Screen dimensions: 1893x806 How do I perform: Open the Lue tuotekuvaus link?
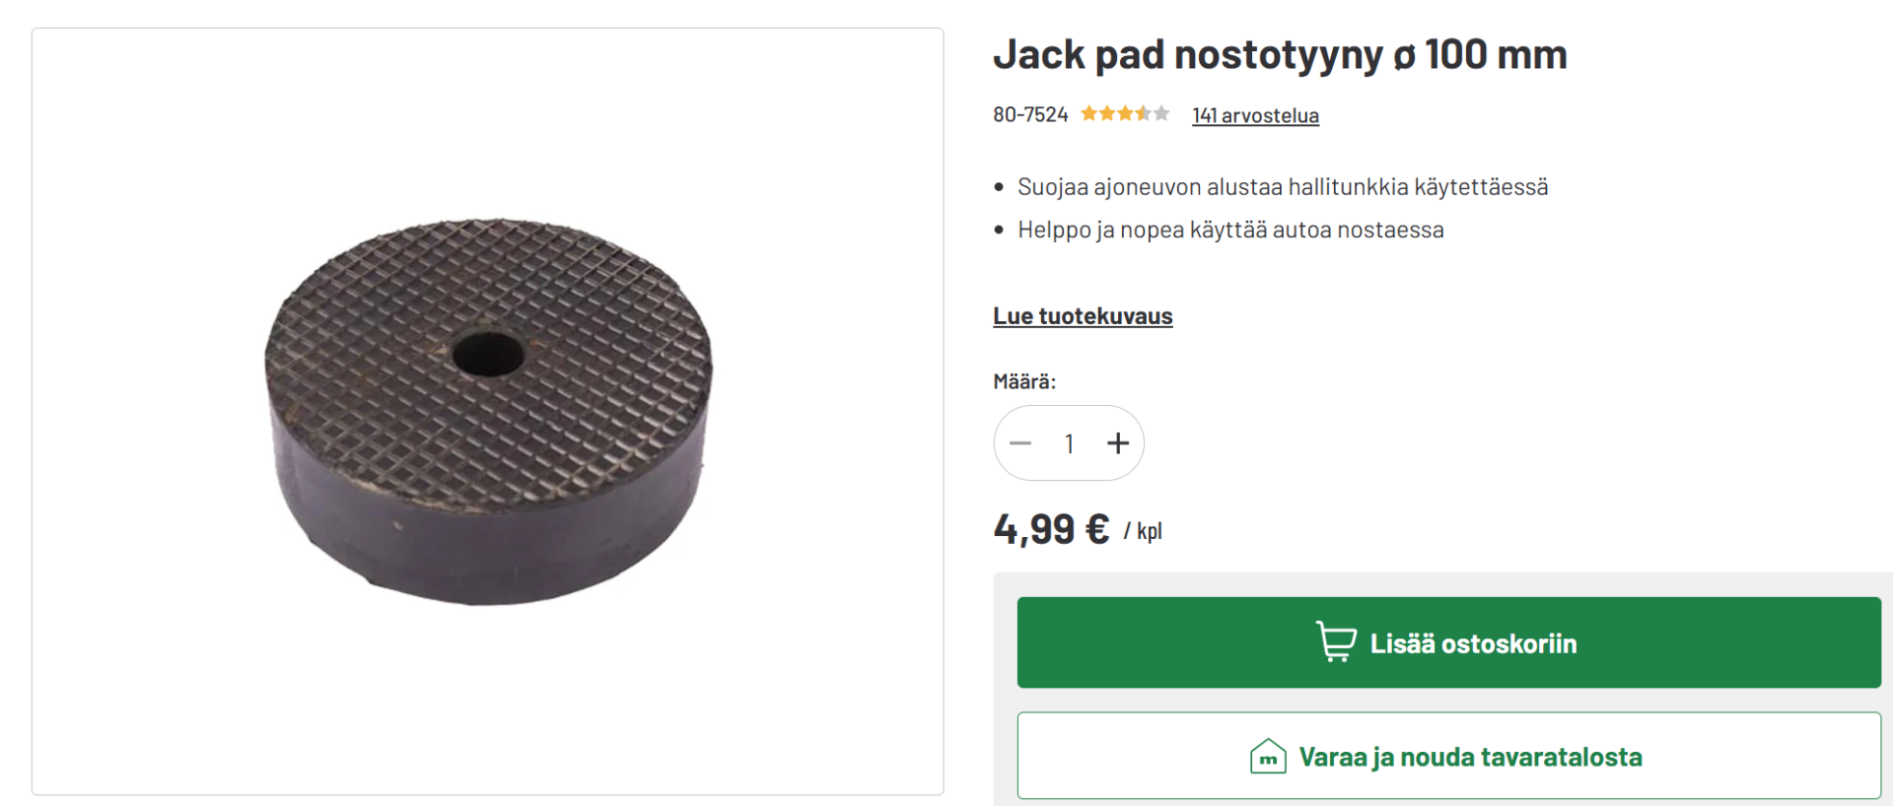pyautogui.click(x=1083, y=316)
